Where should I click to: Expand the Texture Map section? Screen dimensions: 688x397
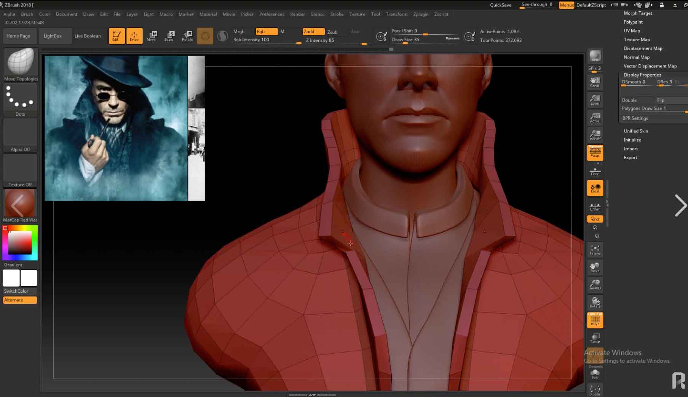coord(637,40)
